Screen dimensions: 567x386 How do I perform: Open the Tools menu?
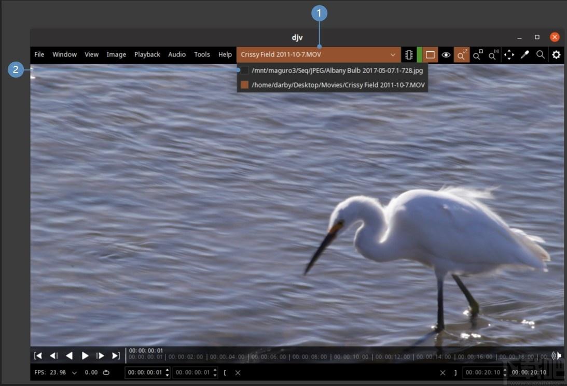tap(202, 54)
